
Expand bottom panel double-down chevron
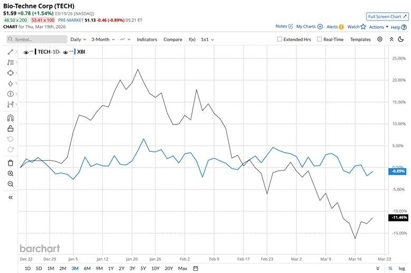pyautogui.click(x=378, y=268)
